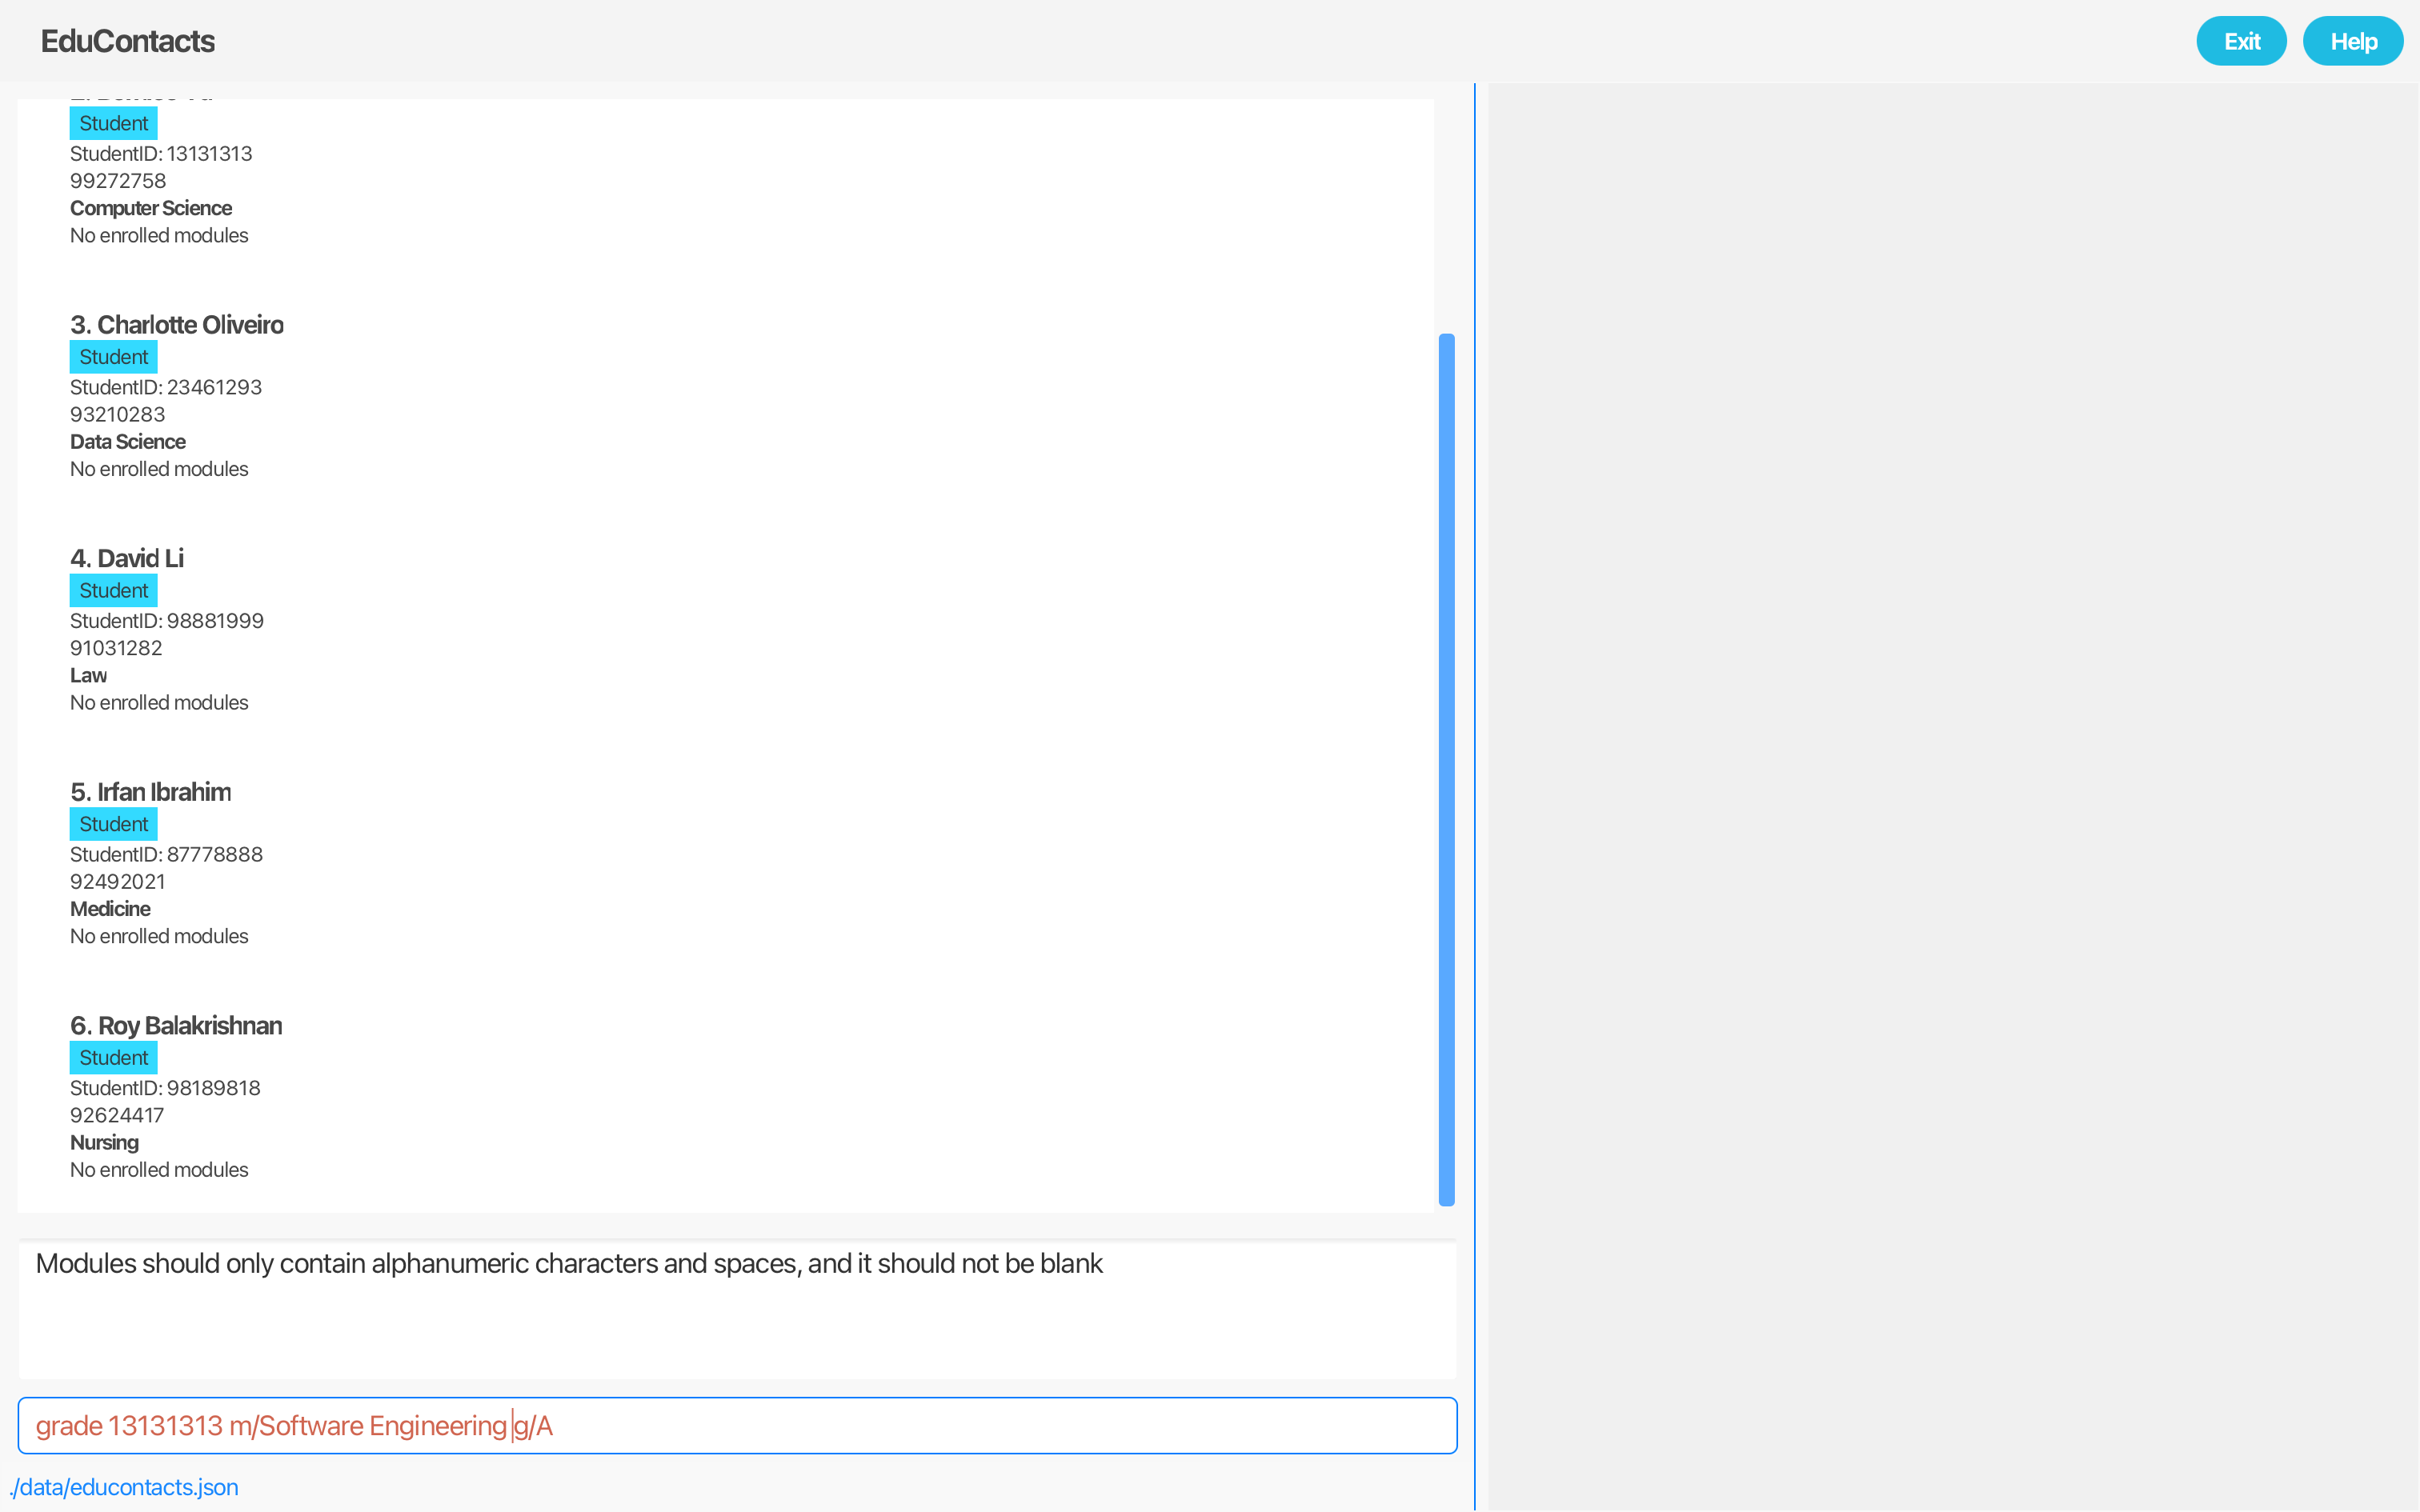
Task: Click the Data Science course label
Action: click(x=128, y=442)
